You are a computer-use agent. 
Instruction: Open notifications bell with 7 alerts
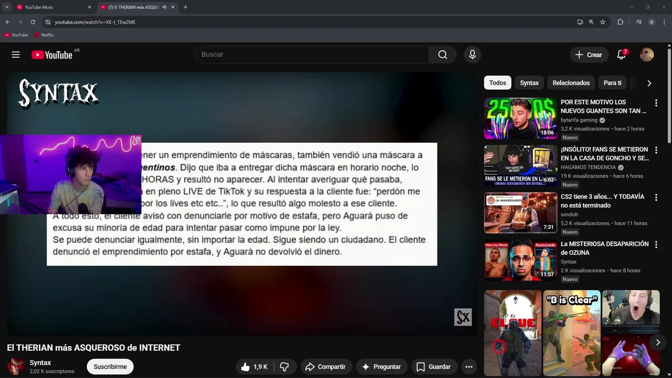622,55
